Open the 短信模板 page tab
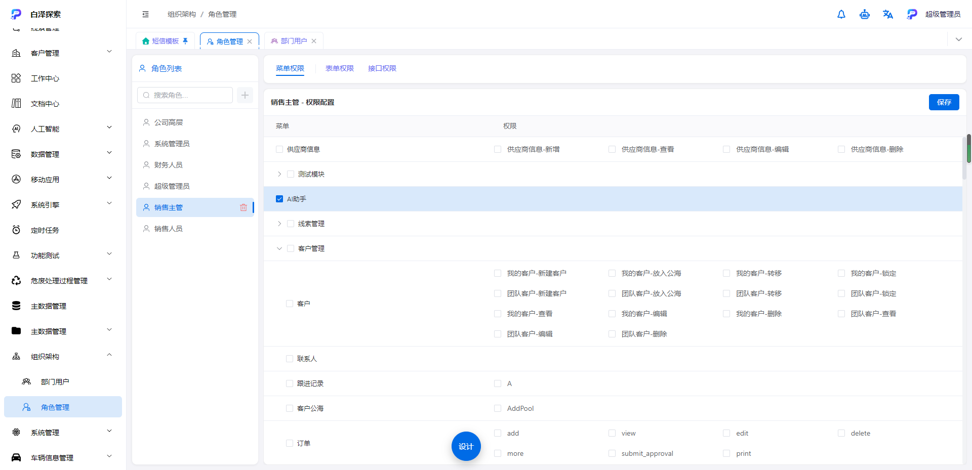 click(166, 41)
